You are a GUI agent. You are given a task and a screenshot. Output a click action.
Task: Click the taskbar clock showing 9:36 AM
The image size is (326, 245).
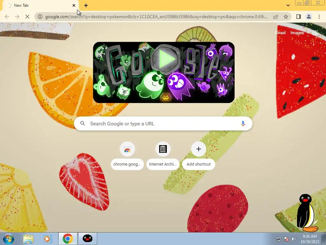click(x=309, y=239)
